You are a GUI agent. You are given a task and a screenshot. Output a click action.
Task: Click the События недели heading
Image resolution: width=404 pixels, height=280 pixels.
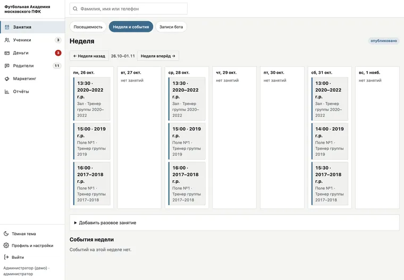pos(92,239)
